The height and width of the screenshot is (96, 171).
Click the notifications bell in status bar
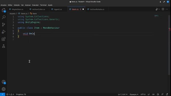[x=167, y=94]
